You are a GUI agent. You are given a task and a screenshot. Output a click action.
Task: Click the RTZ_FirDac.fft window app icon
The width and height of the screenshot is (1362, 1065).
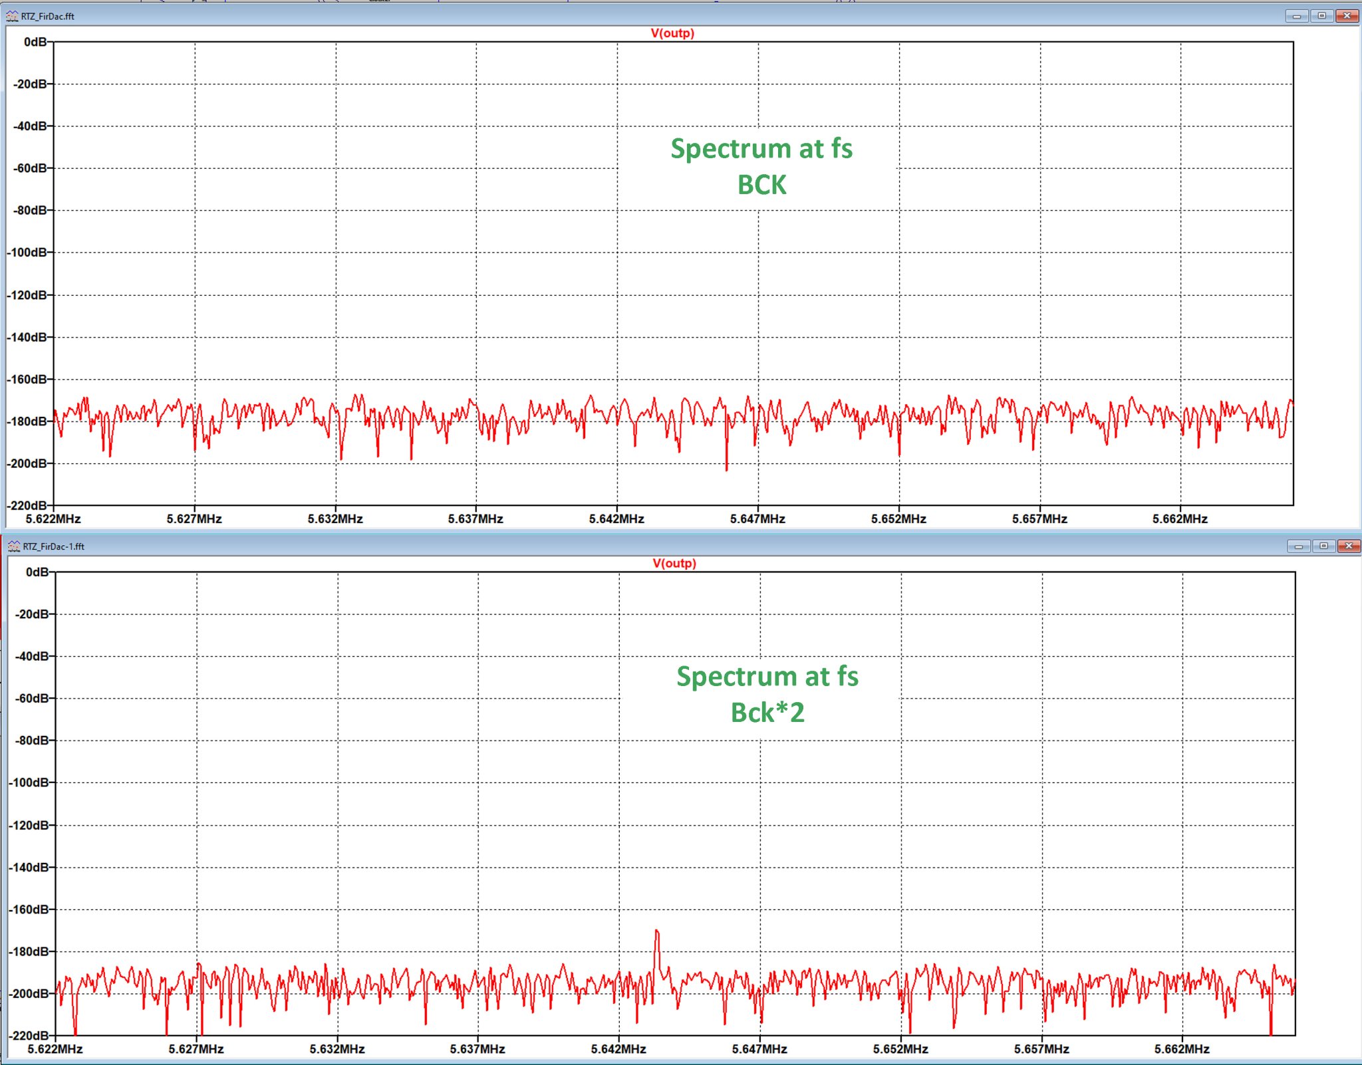coord(13,16)
